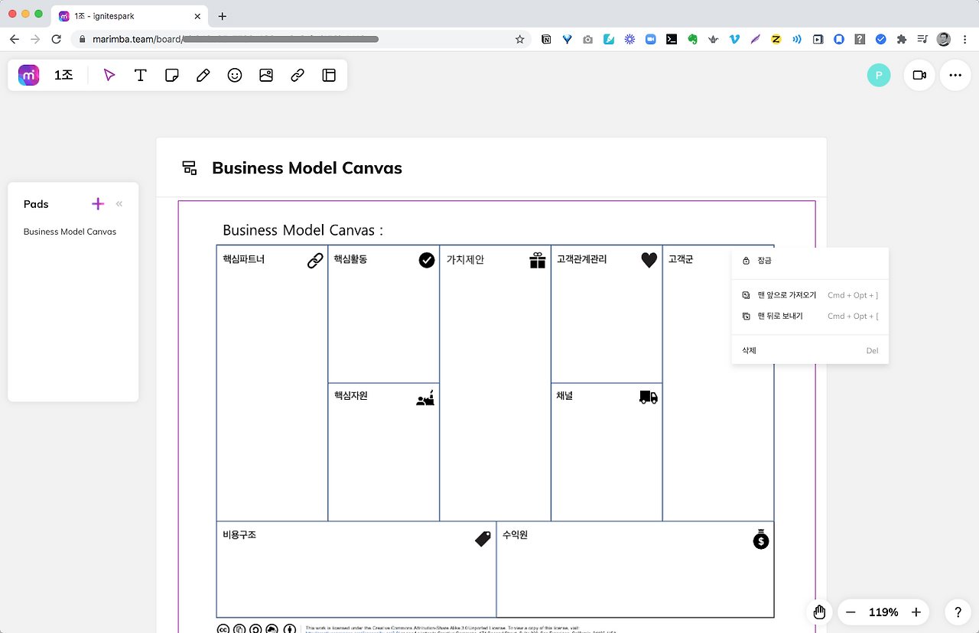Click the 가치제안 gift icon
Viewport: 979px width, 633px height.
538,260
